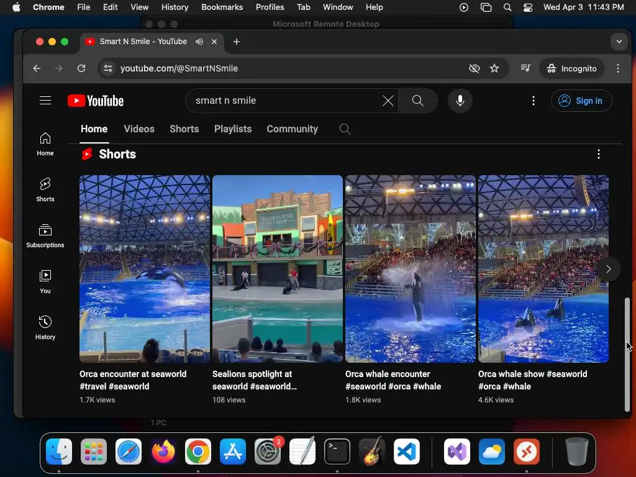Open Microsoft Remote Desktop from the Dock
The image size is (636, 477).
[x=527, y=452]
